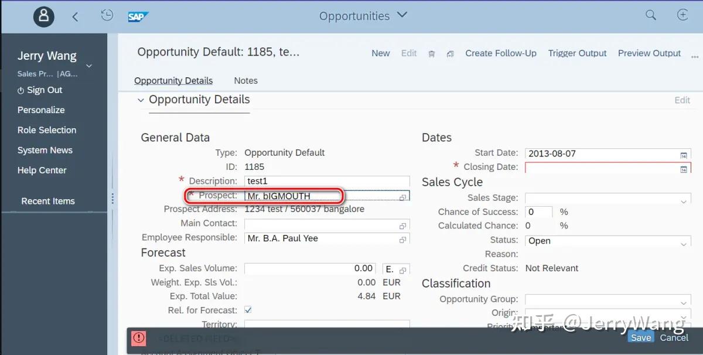Delete the opportunity via trash icon
This screenshot has width=703, height=355.
432,53
